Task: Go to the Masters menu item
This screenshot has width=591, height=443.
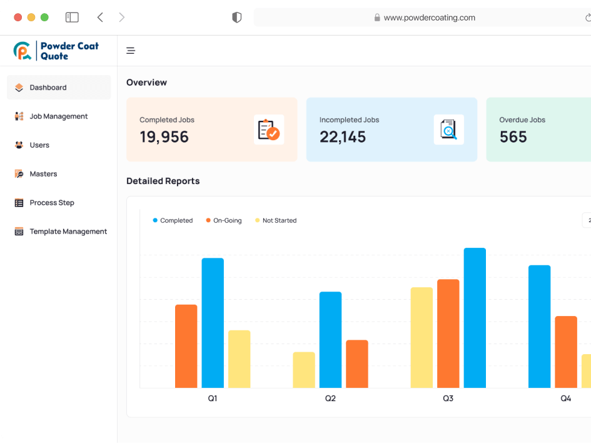Action: (43, 174)
